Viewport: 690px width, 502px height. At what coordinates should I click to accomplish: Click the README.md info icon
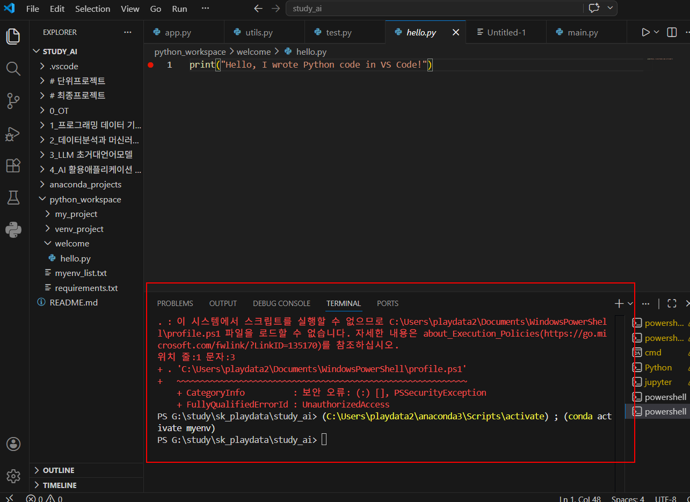click(x=41, y=302)
